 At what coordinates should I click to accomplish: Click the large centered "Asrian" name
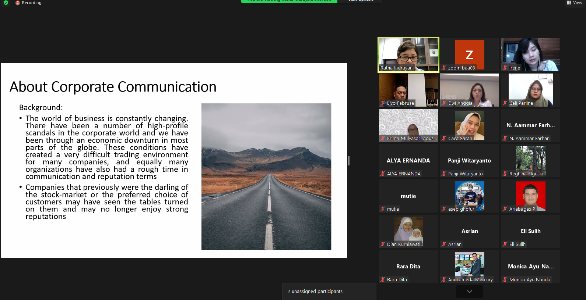pos(470,231)
